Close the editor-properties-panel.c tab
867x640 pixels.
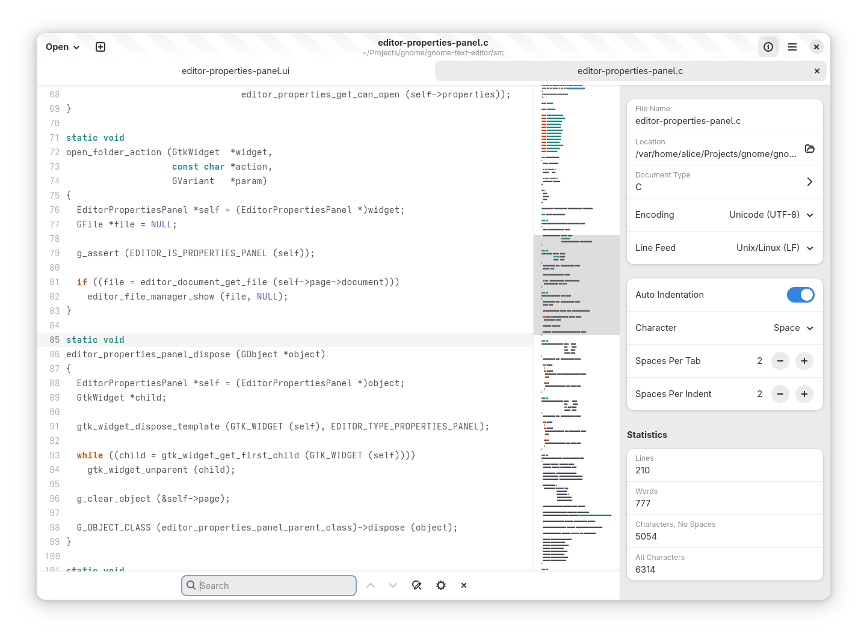pyautogui.click(x=816, y=71)
